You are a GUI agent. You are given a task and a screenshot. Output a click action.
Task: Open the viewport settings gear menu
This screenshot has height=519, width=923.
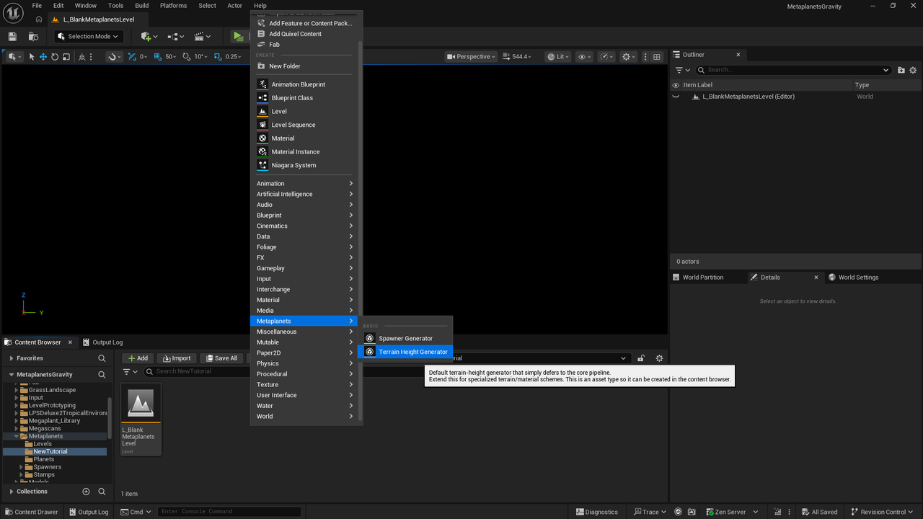coord(629,57)
